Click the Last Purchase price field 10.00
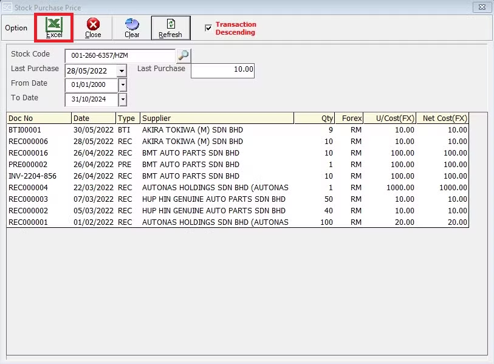Image resolution: width=494 pixels, height=364 pixels. [222, 70]
